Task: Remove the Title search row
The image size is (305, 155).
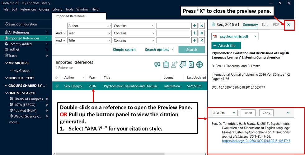Action: (202, 40)
